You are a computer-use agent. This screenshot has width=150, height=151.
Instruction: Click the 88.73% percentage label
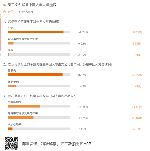tap(83, 33)
